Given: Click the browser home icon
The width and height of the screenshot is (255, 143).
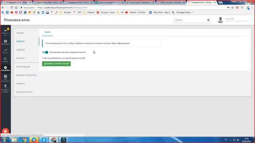Looking at the screenshot, I should point(16,8).
